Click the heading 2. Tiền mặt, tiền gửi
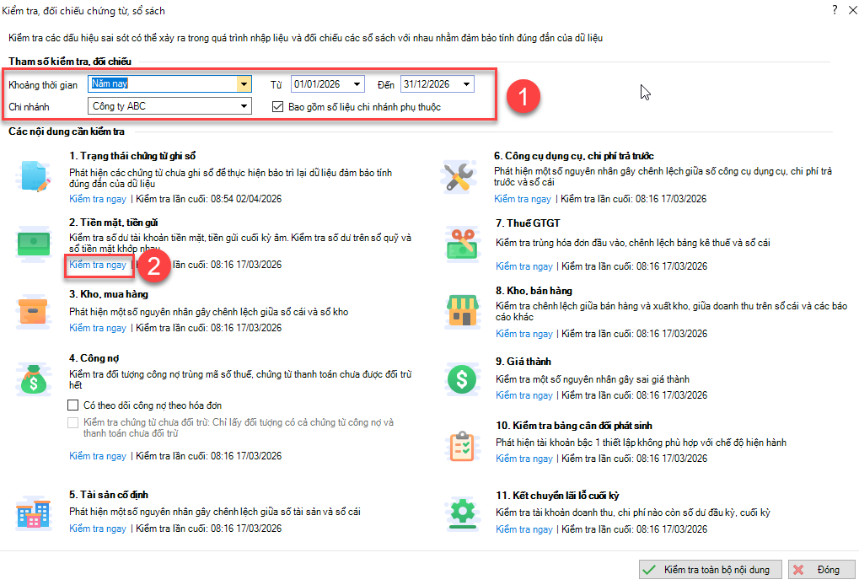This screenshot has width=859, height=585. coord(114,223)
